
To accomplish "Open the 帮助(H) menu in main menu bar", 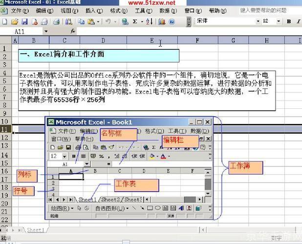I will [x=218, y=11].
